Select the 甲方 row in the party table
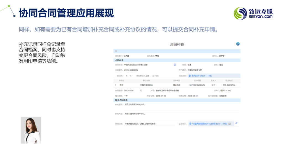Screen dimensions: 283x159 (177, 85)
